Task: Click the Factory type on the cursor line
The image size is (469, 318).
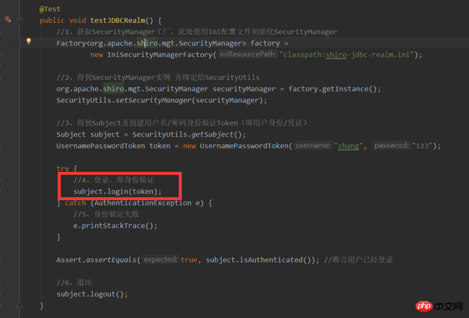Action: 71,43
